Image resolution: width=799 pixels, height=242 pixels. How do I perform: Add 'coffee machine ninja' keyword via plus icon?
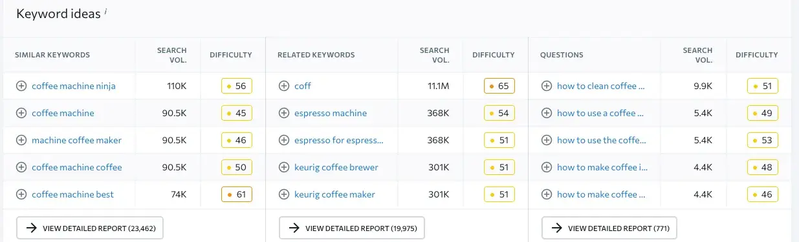[21, 86]
